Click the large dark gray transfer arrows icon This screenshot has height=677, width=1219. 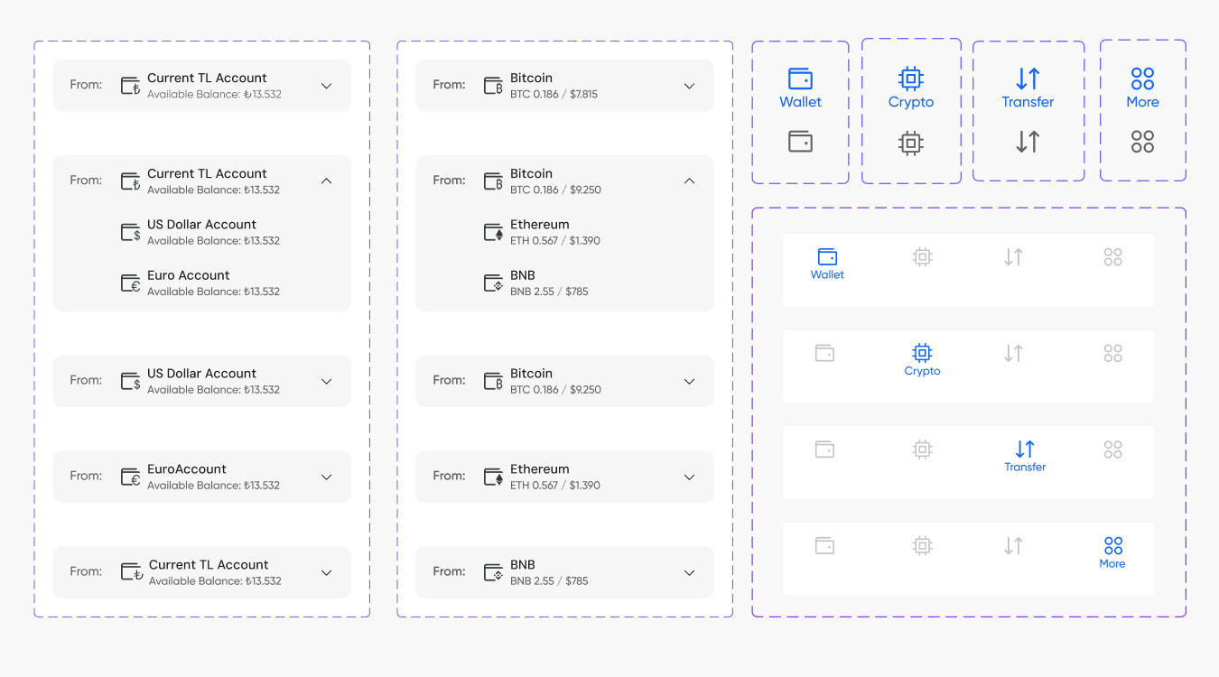pos(1028,142)
